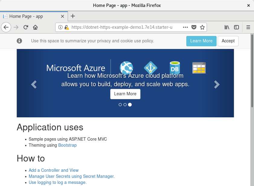Image resolution: width=254 pixels, height=186 pixels.
Task: Select third carousel slide indicator
Action: point(130,105)
